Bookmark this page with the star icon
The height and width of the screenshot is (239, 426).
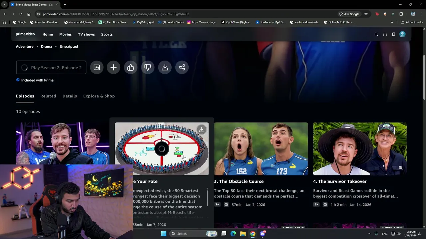tap(366, 14)
